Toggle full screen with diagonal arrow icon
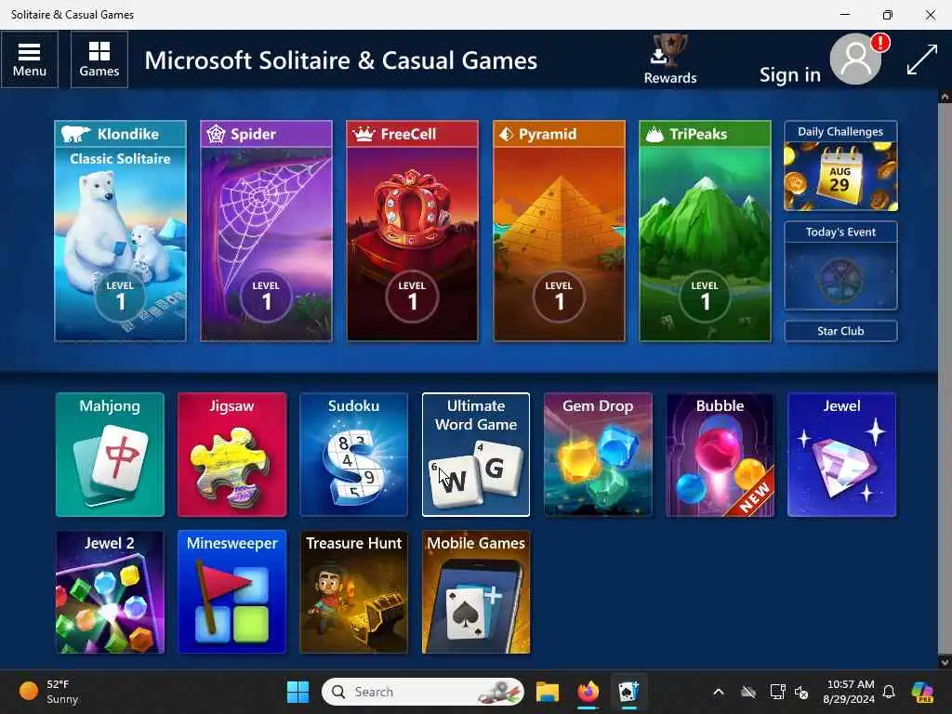Viewport: 952px width, 714px height. (x=921, y=59)
